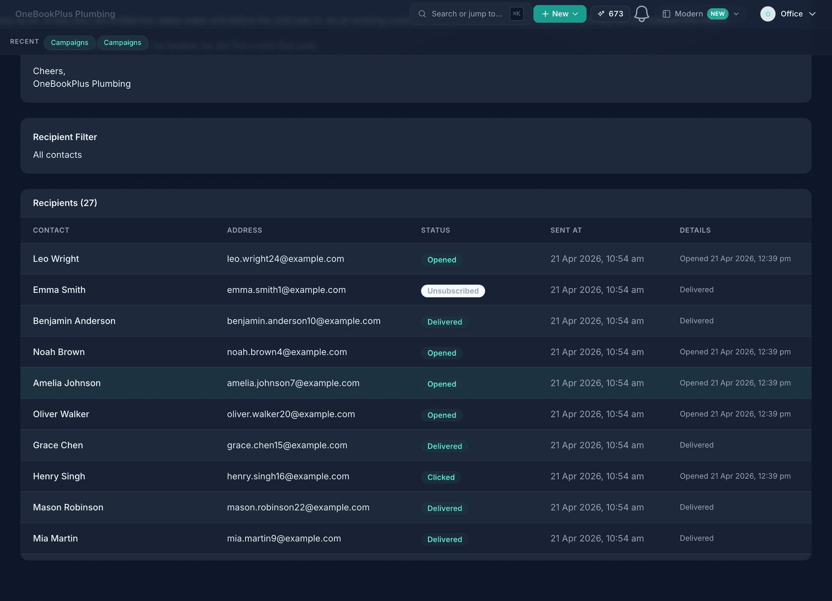Click the RECENT label in the breadcrumb bar
Image resolution: width=832 pixels, height=601 pixels.
[x=24, y=42]
